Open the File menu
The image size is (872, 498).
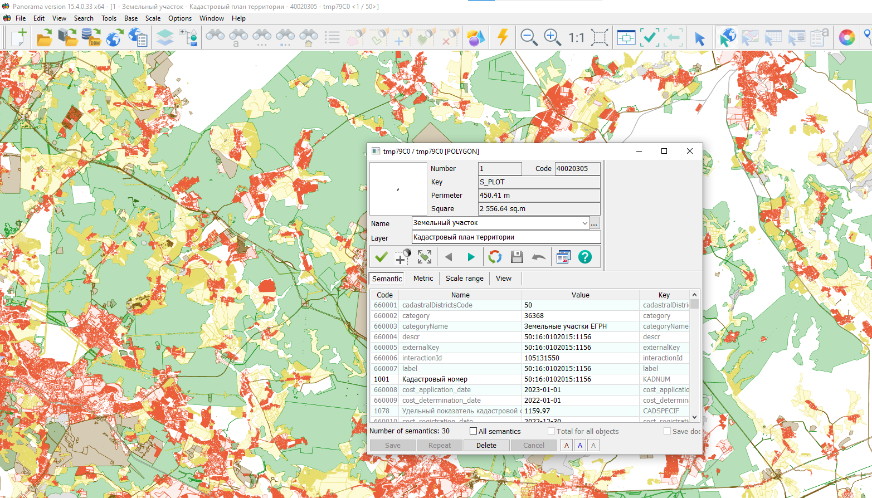tap(21, 18)
